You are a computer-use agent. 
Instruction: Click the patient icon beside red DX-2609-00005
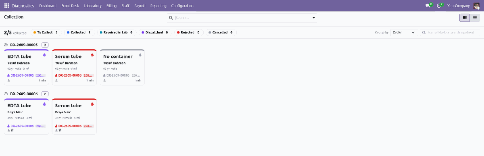(x=56, y=75)
